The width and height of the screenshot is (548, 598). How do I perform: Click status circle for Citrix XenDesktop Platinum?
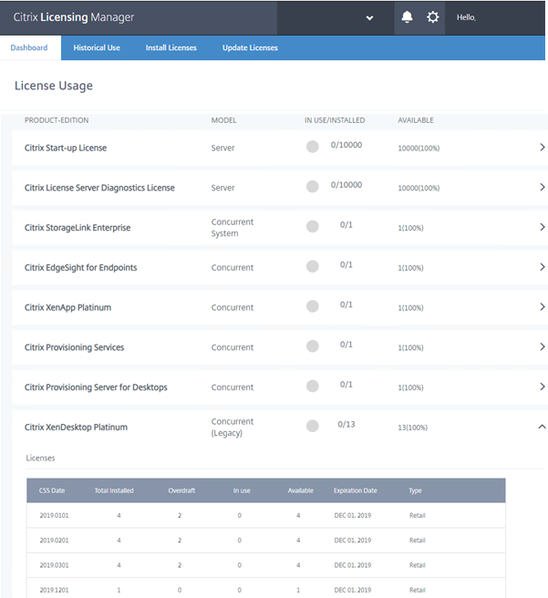point(313,426)
